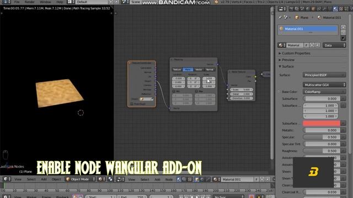Open Particles properties tab
This screenshot has width=353, height=198.
346,9
